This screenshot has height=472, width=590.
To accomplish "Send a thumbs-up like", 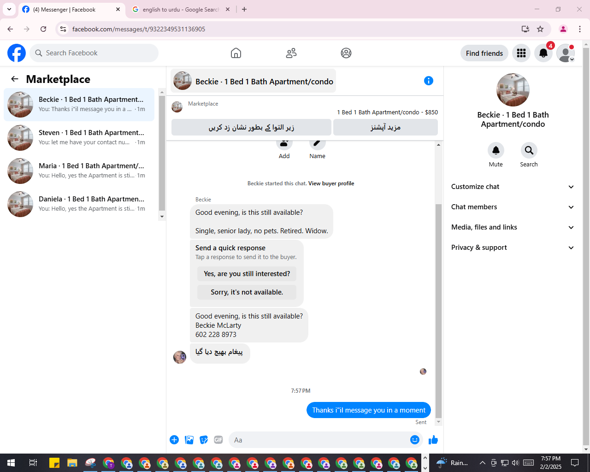I will pos(433,440).
